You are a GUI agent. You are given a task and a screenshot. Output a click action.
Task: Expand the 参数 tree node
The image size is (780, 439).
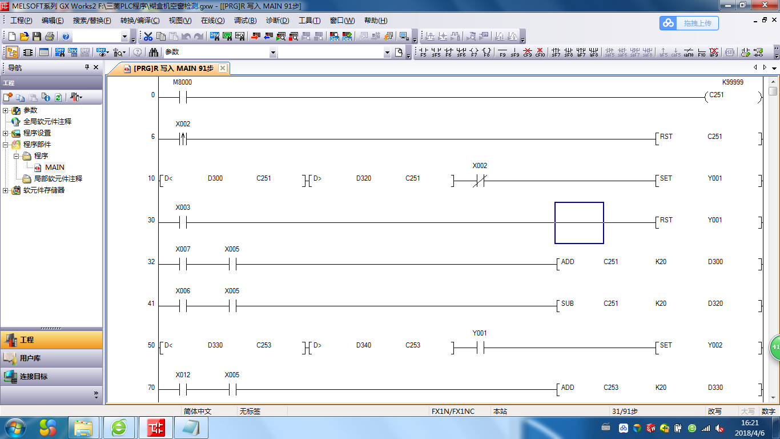pyautogui.click(x=6, y=110)
